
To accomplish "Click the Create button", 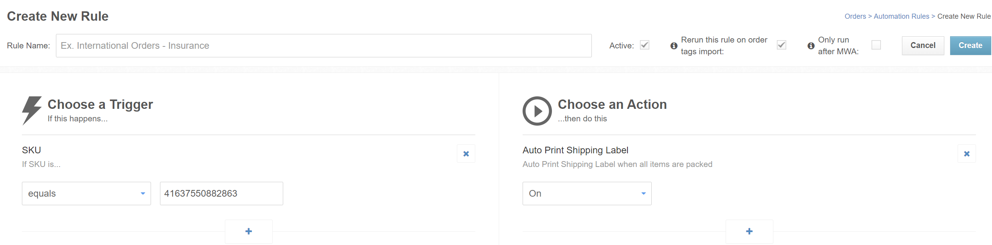I will coord(970,46).
